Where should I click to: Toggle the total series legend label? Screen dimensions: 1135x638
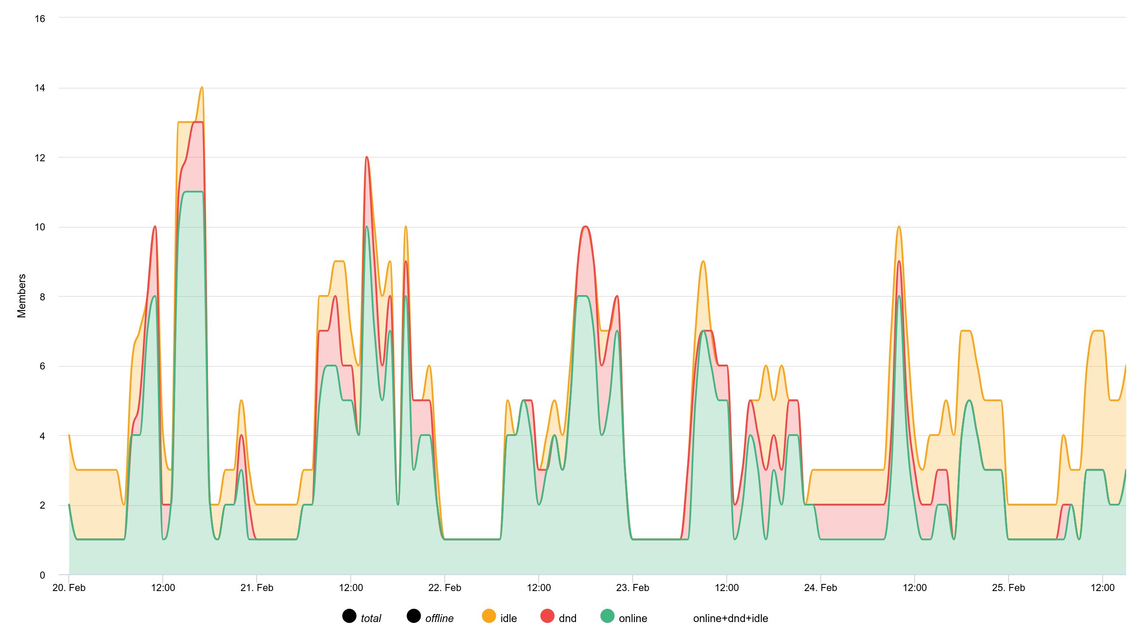point(371,619)
